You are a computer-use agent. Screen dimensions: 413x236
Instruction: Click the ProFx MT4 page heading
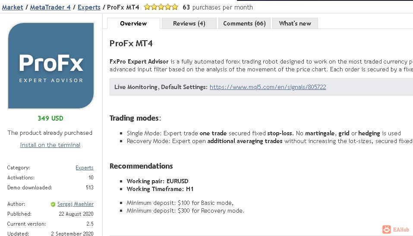131,43
